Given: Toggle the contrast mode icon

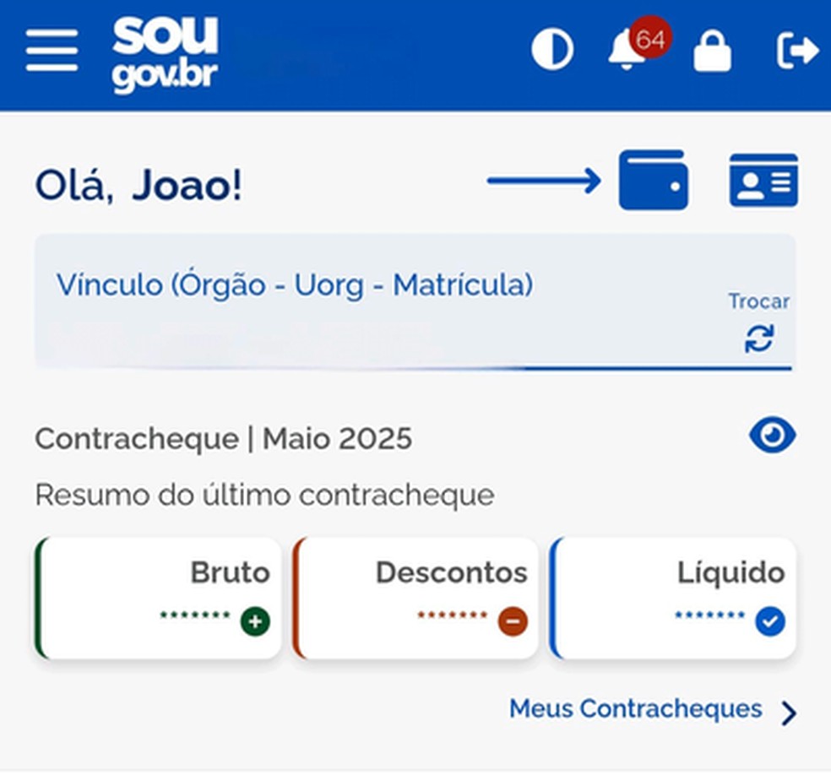Looking at the screenshot, I should coord(552,49).
